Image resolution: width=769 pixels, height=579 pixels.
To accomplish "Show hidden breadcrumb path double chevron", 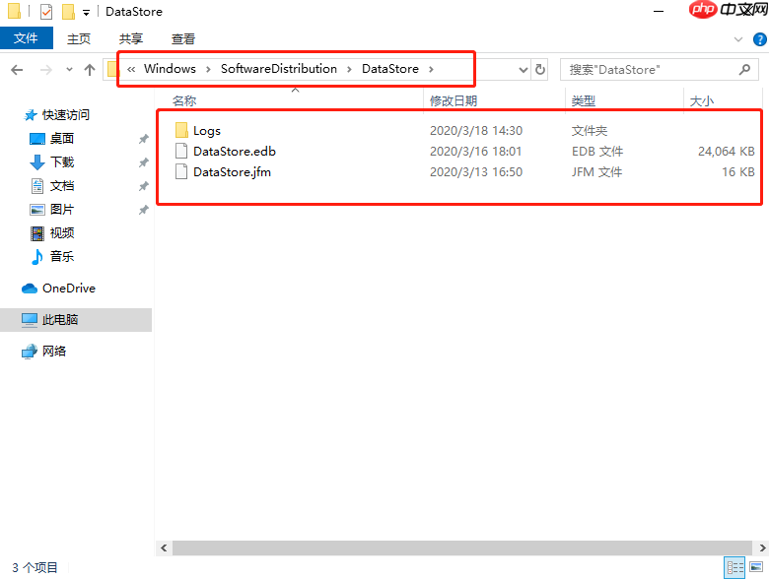I will tap(131, 69).
